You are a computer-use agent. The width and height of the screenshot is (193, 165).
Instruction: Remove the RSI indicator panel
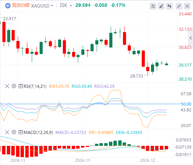[x=7, y=86]
